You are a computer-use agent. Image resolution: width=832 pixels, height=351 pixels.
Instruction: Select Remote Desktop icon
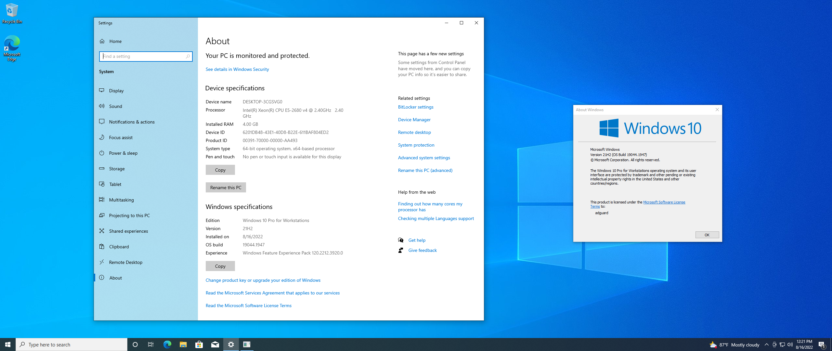[102, 262]
